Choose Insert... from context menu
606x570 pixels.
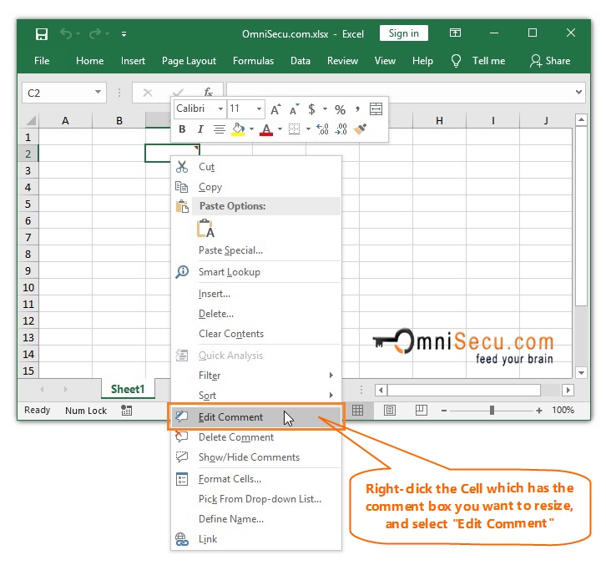(256, 294)
